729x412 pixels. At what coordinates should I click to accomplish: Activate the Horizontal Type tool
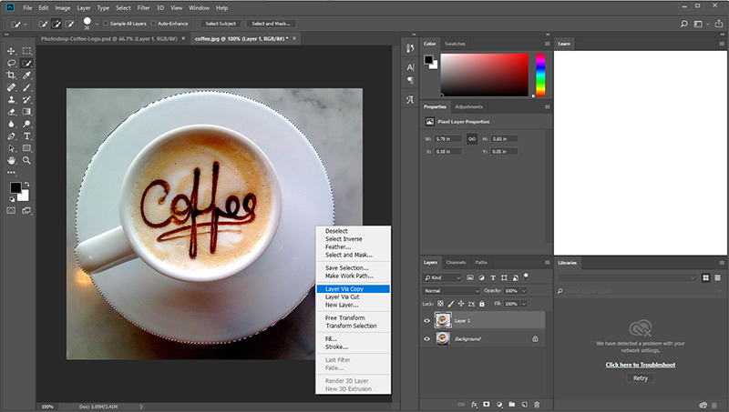[27, 136]
